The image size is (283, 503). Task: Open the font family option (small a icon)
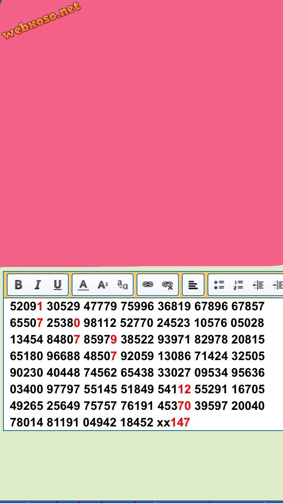tap(122, 285)
